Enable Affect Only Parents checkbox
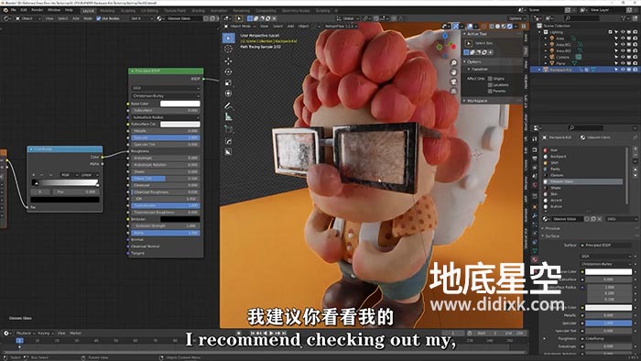Image resolution: width=641 pixels, height=361 pixels. pos(490,91)
